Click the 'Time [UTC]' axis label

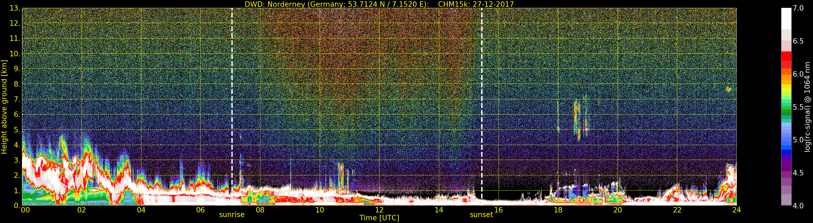point(379,218)
